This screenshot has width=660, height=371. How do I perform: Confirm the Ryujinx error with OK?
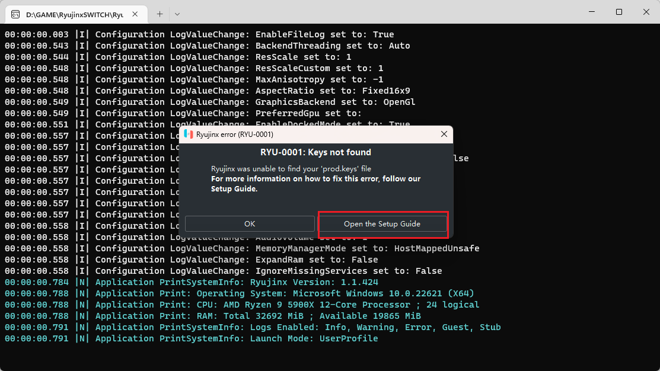250,224
